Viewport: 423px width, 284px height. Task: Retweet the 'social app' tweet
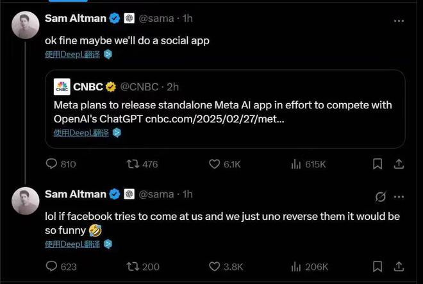[134, 164]
